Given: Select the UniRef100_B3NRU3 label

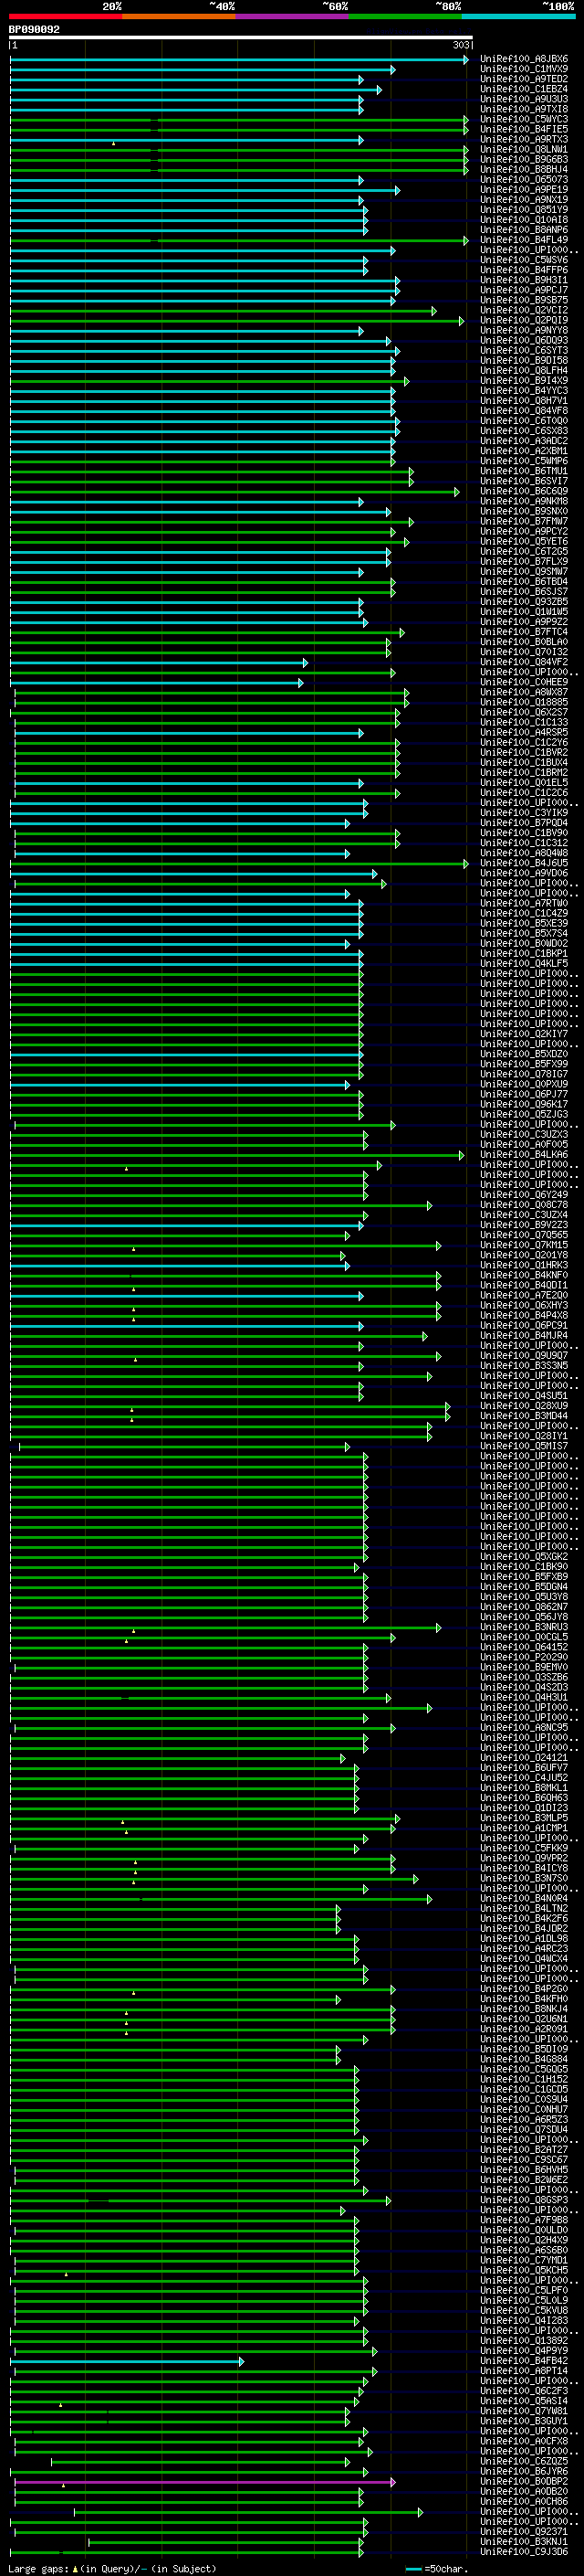Looking at the screenshot, I should 524,1627.
